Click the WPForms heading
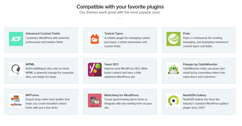The height and width of the screenshot is (126, 242). click(x=32, y=95)
